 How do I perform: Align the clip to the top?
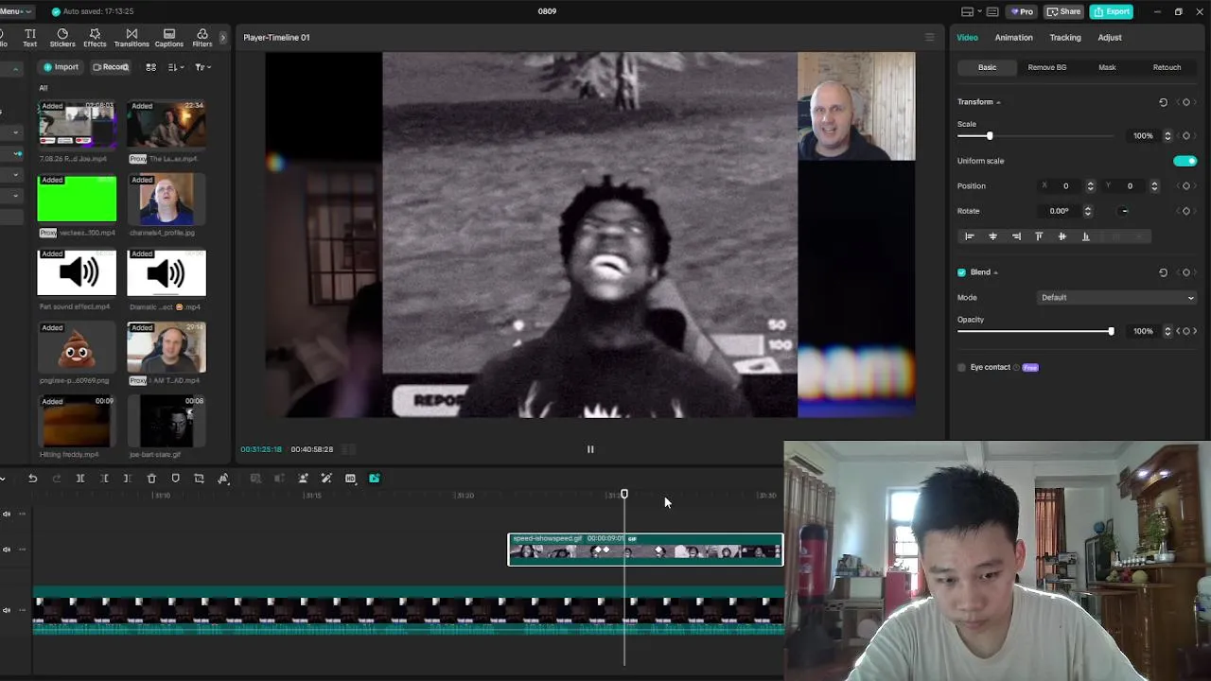pos(1039,236)
